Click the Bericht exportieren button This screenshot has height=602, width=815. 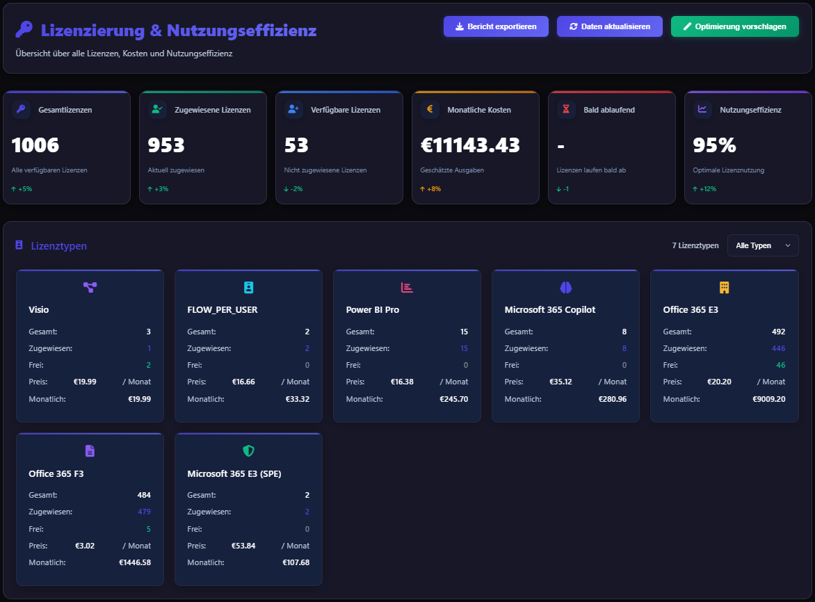pos(496,26)
